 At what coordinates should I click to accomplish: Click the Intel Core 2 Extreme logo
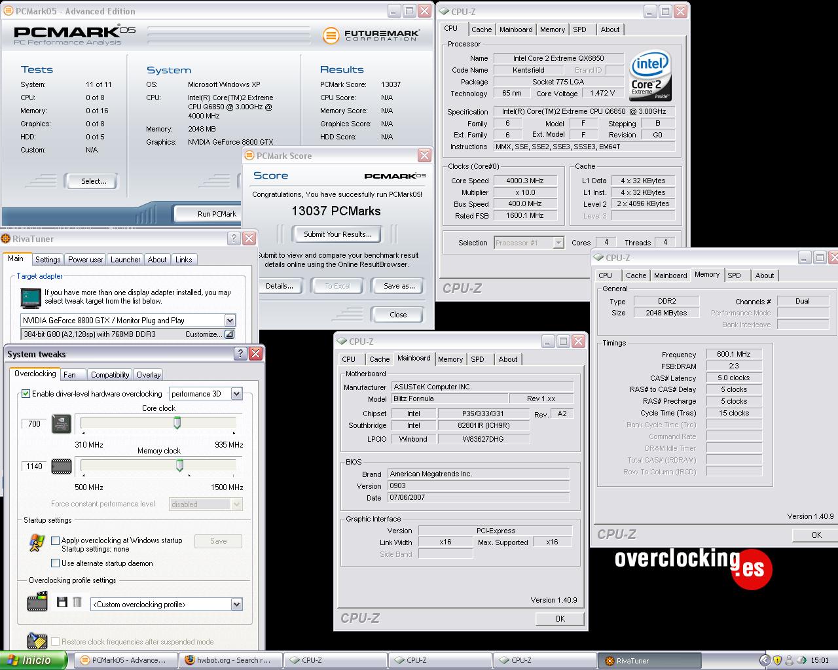(650, 75)
